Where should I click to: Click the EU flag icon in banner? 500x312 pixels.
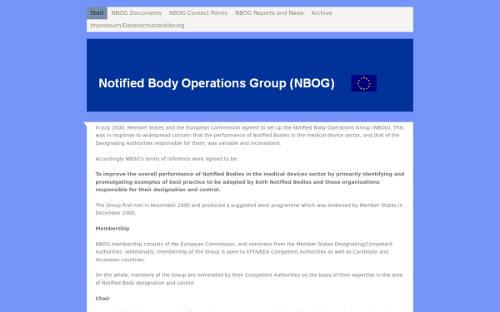tap(364, 83)
